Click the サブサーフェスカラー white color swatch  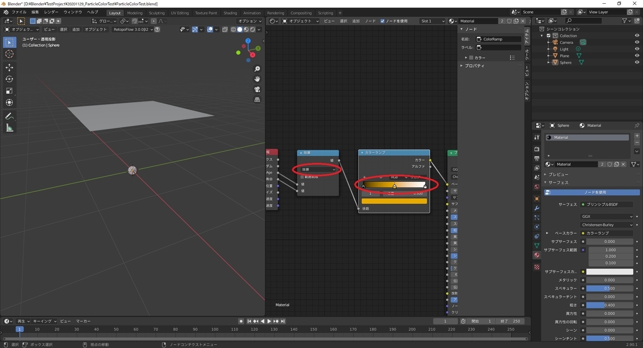[x=609, y=271]
